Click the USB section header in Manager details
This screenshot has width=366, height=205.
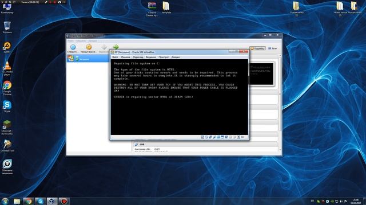click(x=205, y=144)
